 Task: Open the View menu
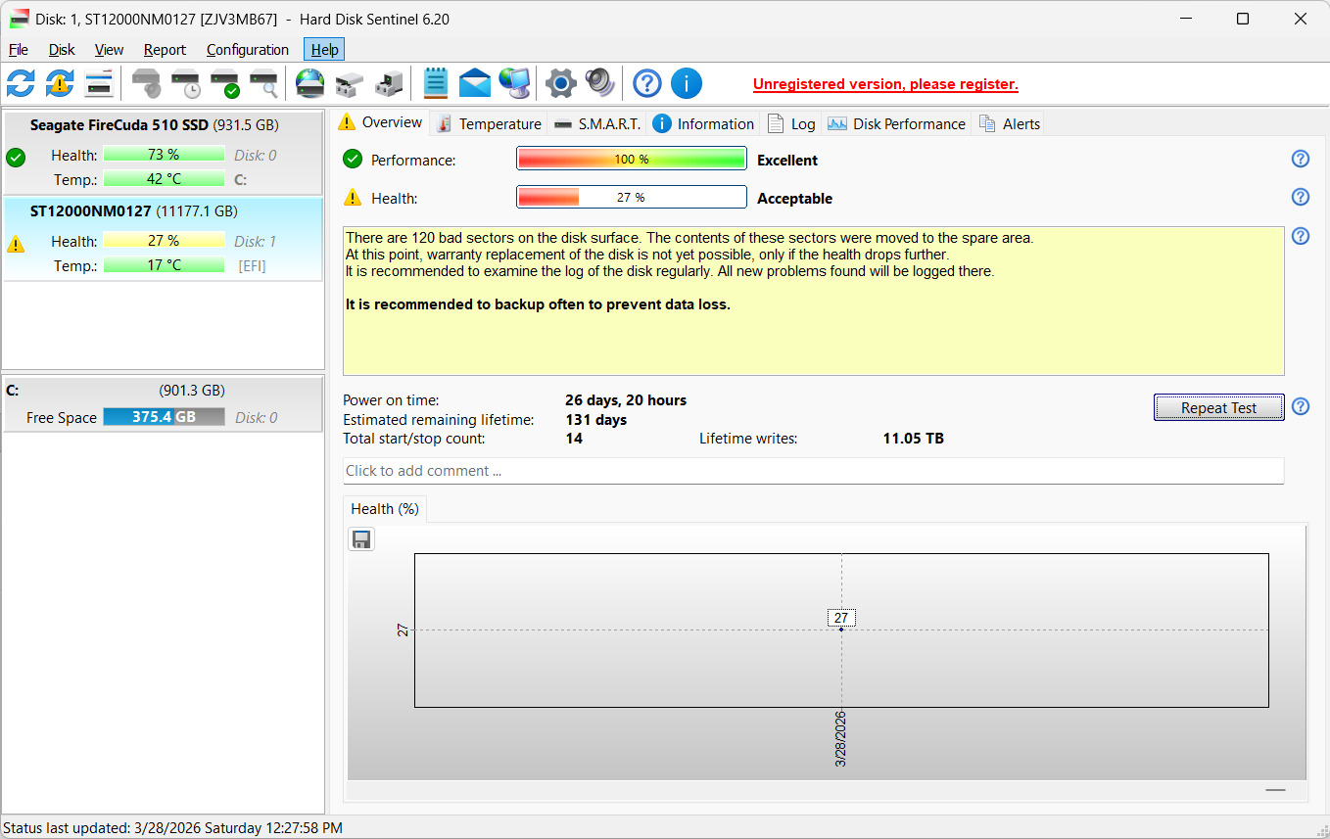[109, 50]
